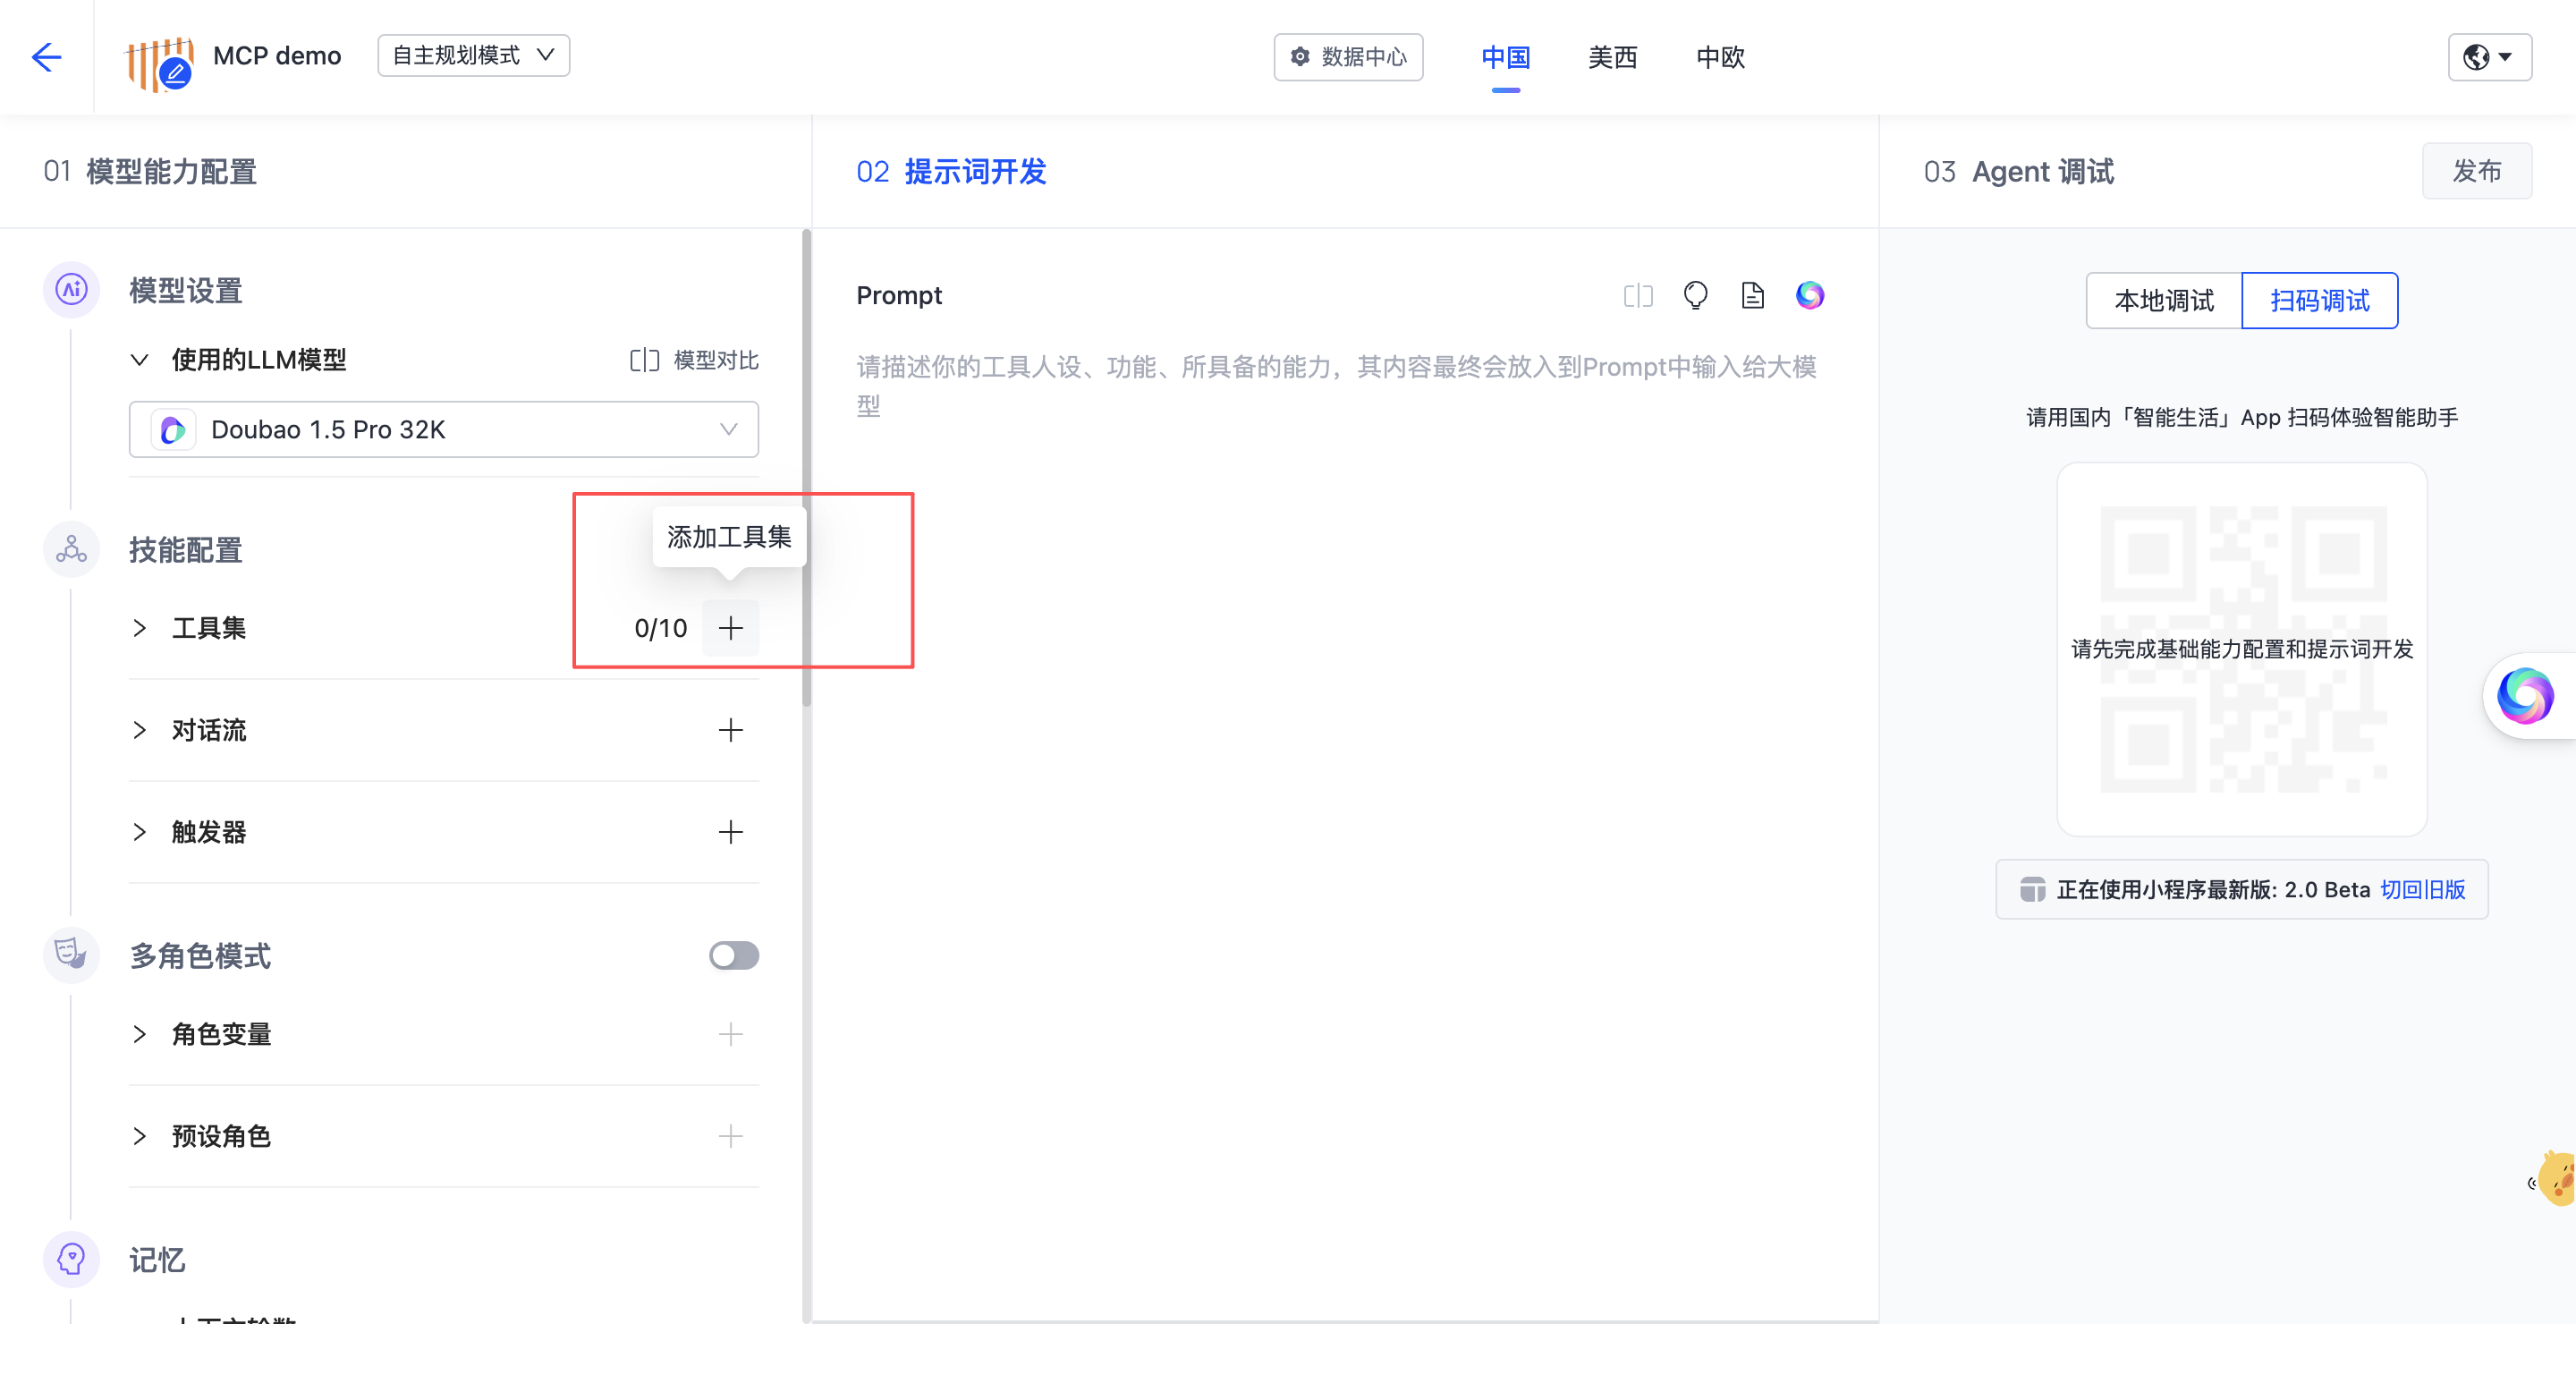The height and width of the screenshot is (1392, 2576).
Task: Open the floating AI assistant bubble
Action: click(2526, 696)
